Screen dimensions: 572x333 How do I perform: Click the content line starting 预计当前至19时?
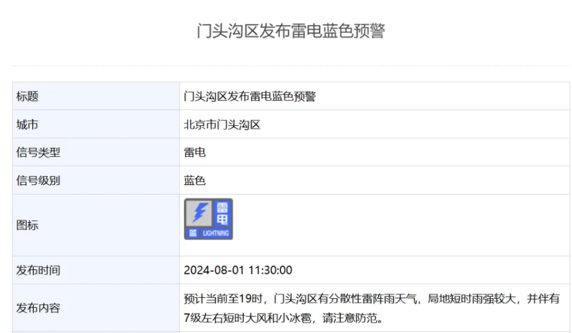click(371, 299)
